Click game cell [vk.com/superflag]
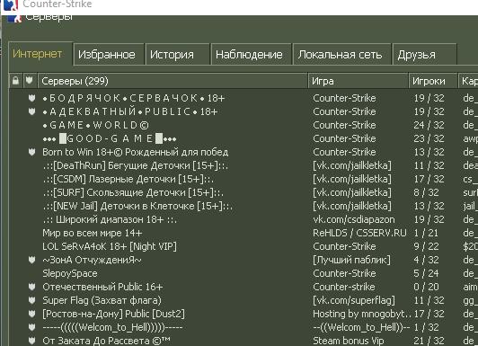Viewport: 478px width, 346px height. click(354, 300)
